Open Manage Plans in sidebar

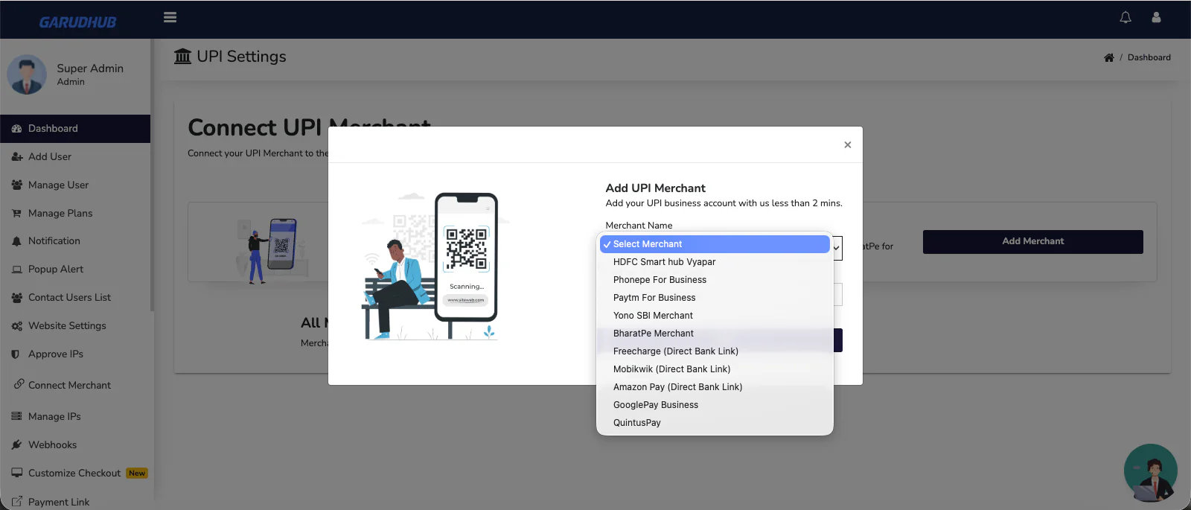60,213
